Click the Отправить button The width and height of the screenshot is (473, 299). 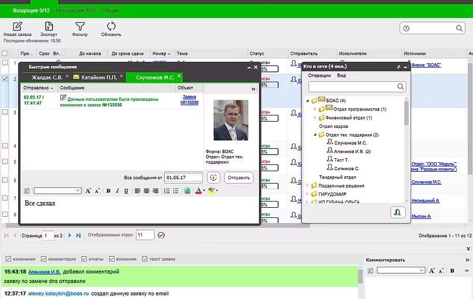[x=239, y=177]
